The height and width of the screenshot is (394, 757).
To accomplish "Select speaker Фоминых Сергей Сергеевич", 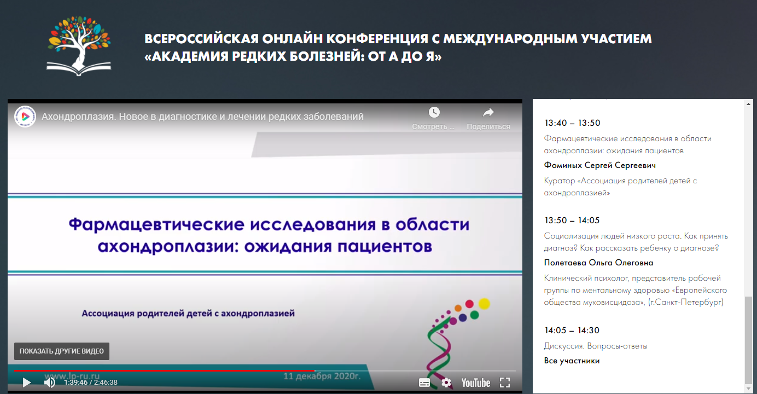I will tap(599, 165).
